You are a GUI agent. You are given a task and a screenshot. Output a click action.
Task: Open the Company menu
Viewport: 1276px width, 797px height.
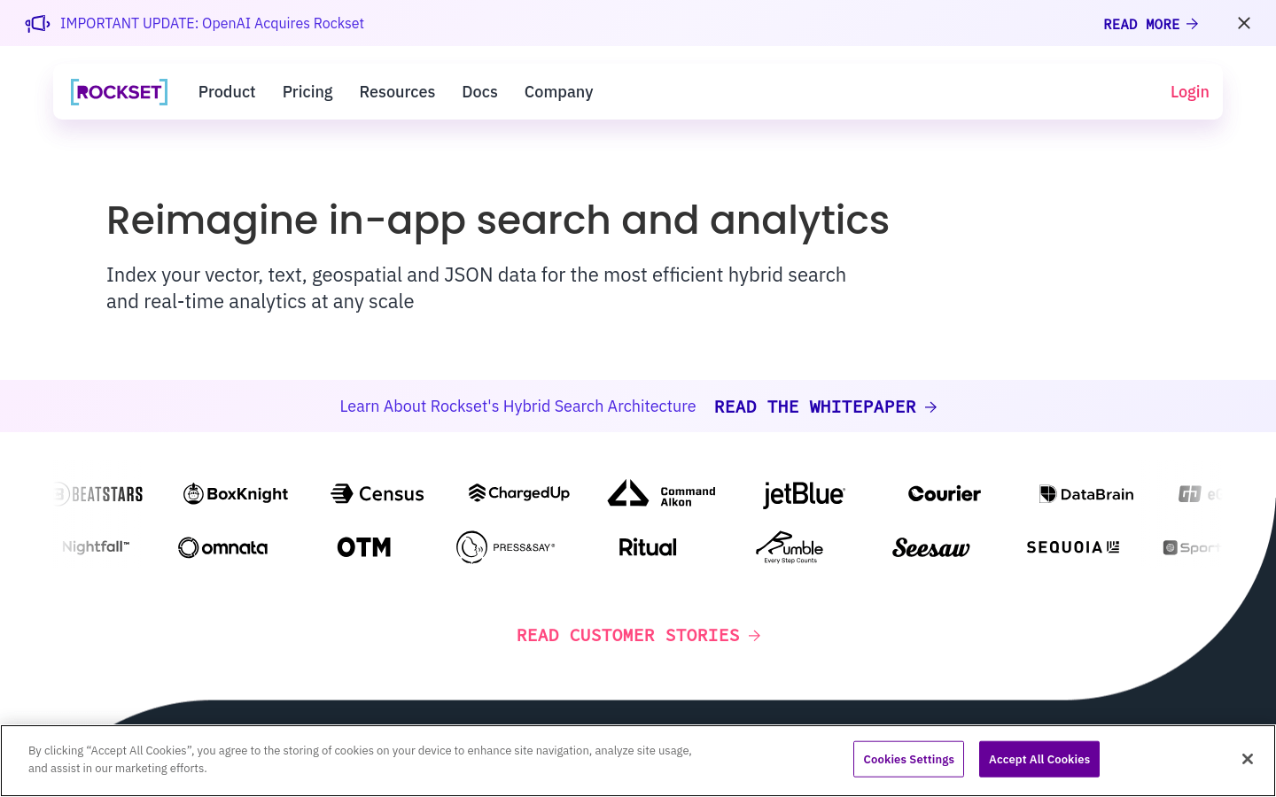click(558, 92)
